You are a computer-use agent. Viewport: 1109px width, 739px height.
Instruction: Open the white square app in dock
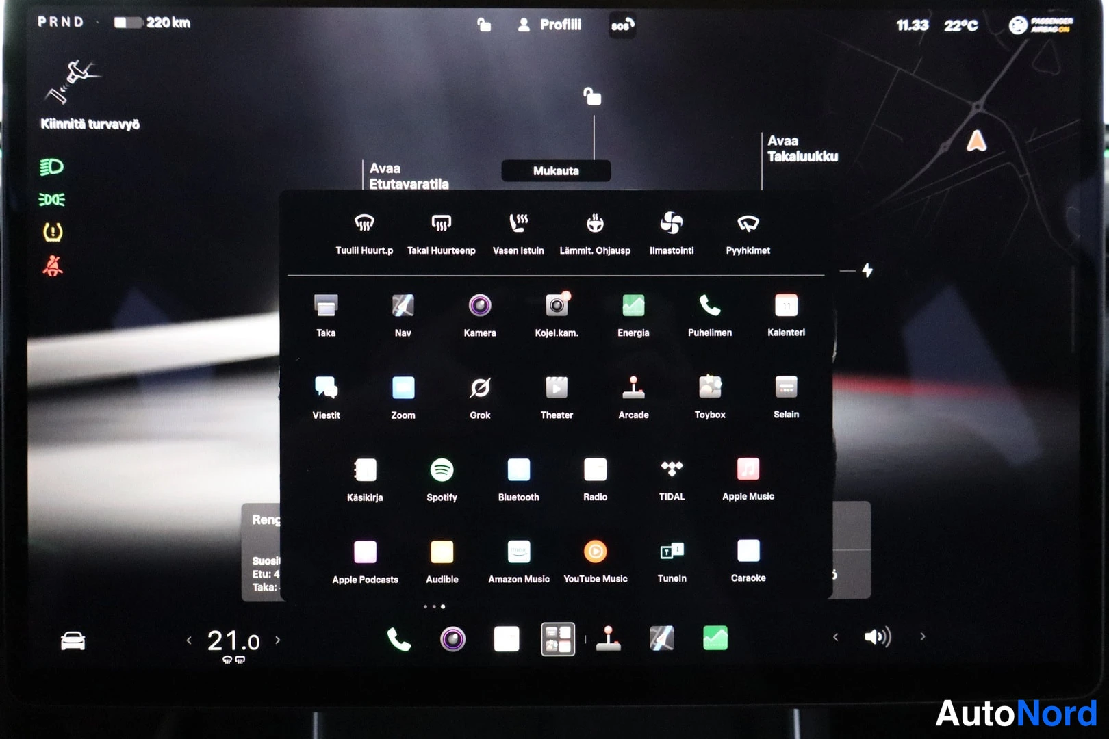tap(507, 640)
